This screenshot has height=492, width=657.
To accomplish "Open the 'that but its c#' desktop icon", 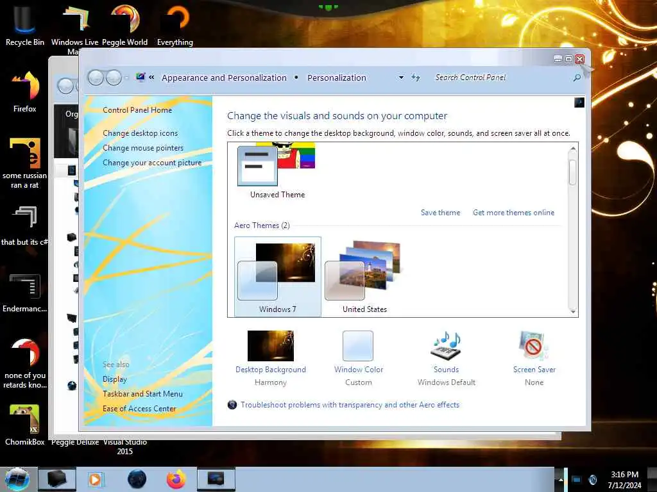I will [x=25, y=226].
